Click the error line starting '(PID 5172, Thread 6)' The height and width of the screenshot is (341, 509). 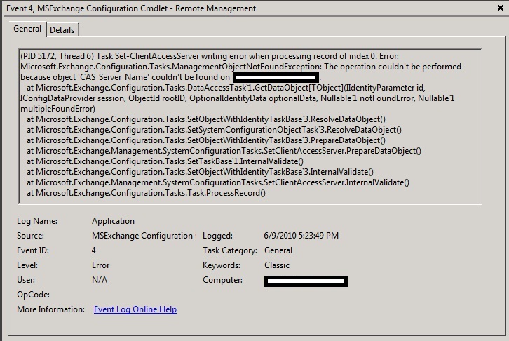click(210, 56)
